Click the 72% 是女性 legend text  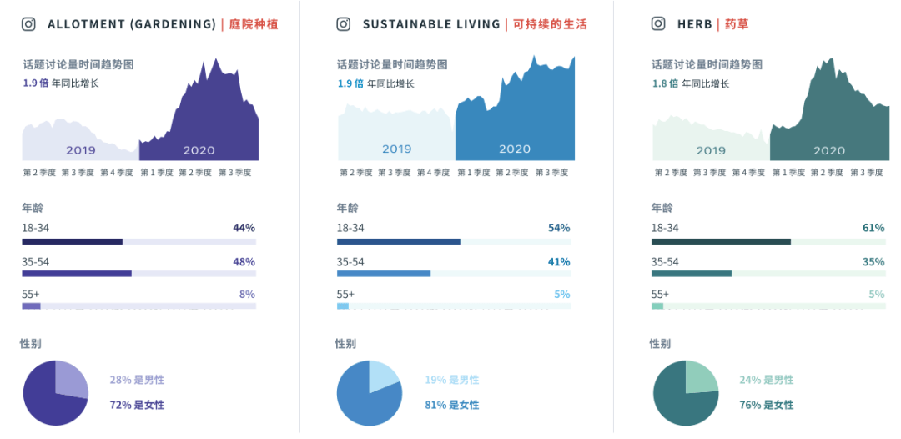137,405
